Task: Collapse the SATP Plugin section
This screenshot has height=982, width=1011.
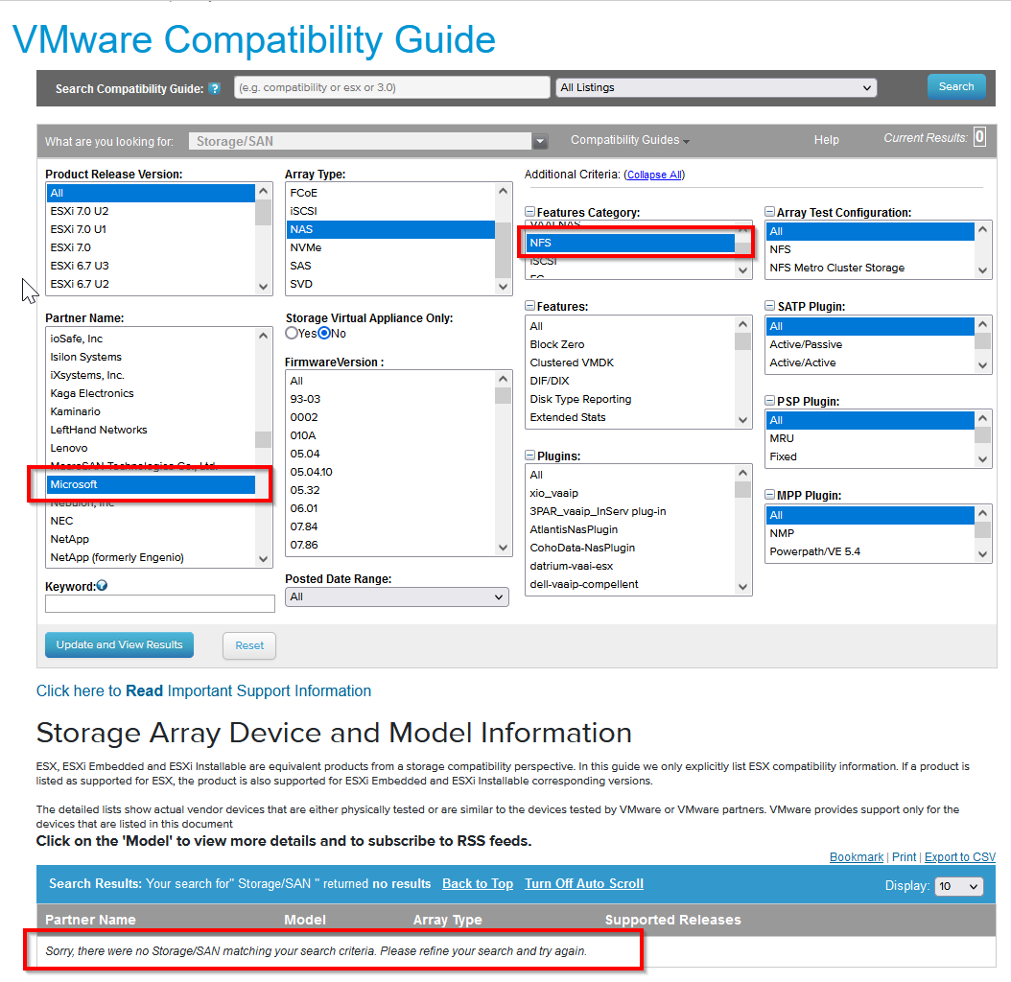Action: coord(770,306)
